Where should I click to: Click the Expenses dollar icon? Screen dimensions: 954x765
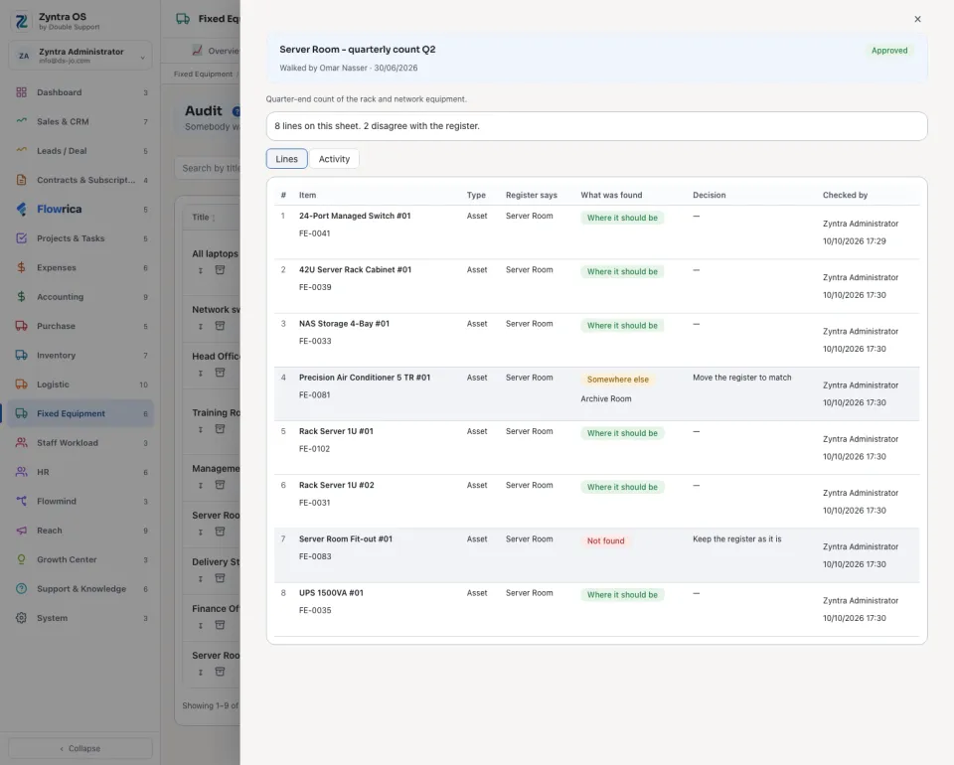pyautogui.click(x=21, y=267)
